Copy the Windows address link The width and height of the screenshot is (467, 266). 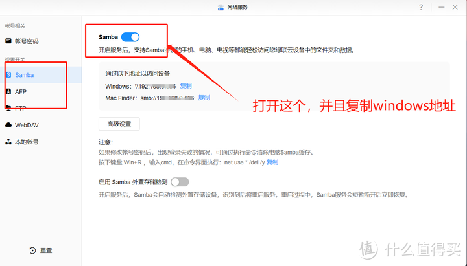[186, 86]
